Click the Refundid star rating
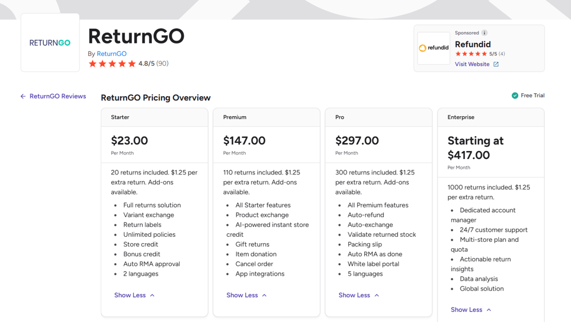Viewport: 571px width, 322px height. click(x=471, y=54)
